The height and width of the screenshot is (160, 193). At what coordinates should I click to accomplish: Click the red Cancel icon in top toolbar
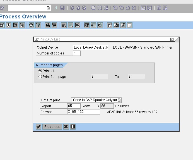pos(84,8)
